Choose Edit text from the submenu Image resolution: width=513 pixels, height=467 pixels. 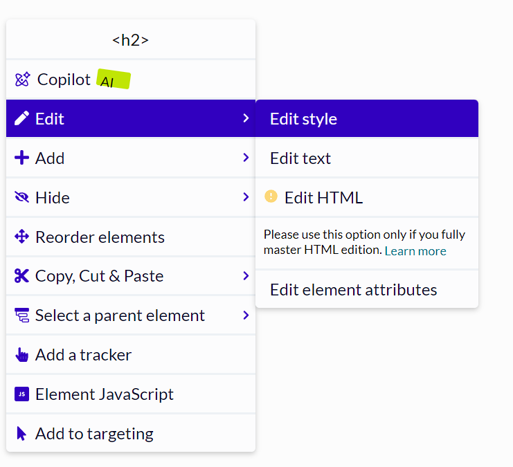click(367, 158)
